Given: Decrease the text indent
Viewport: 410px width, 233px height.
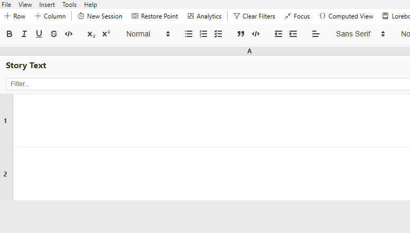Looking at the screenshot, I should (278, 34).
